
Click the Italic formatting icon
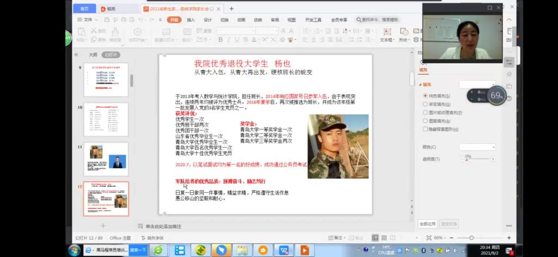(x=227, y=40)
